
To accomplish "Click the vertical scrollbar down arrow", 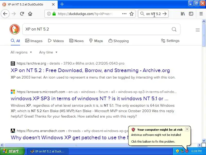I will coord(204,141).
